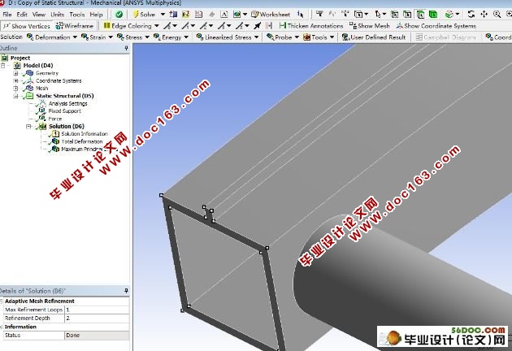Open the File menu
Viewport: 512px width, 351px height.
pyautogui.click(x=7, y=15)
